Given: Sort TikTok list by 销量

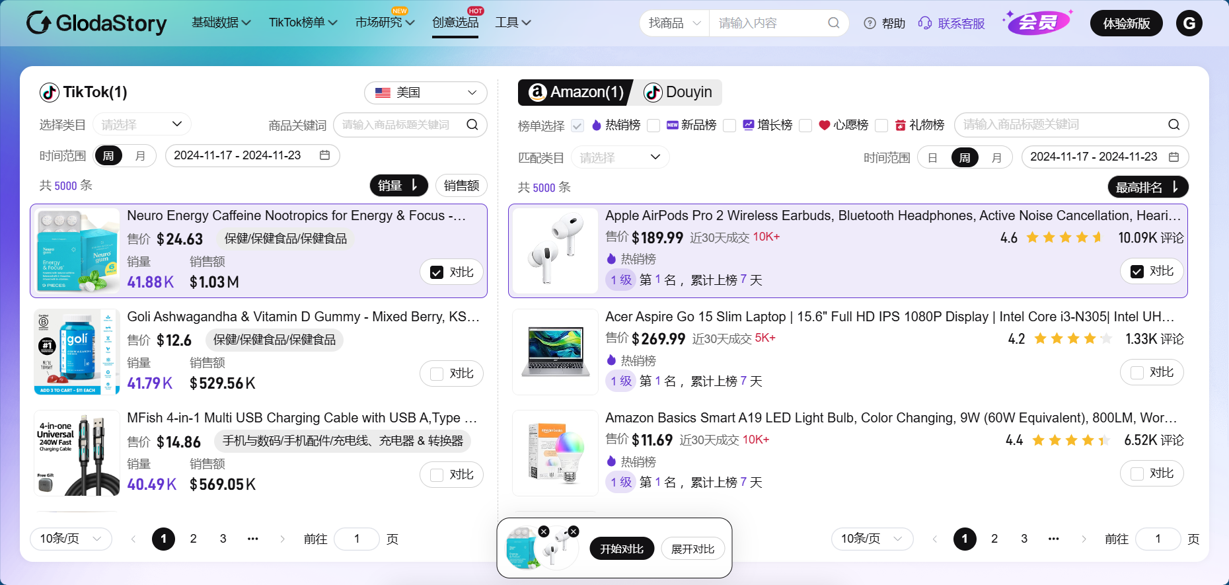Looking at the screenshot, I should [399, 186].
